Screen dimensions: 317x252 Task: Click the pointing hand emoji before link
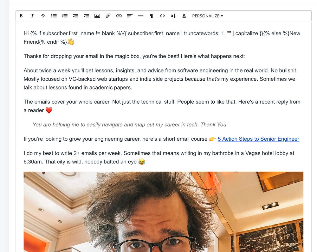point(212,139)
